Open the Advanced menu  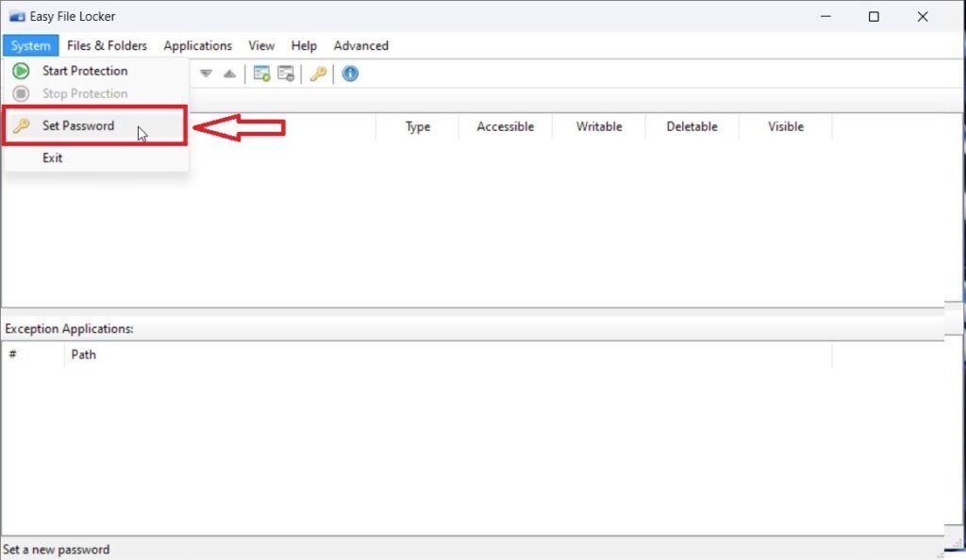tap(360, 45)
